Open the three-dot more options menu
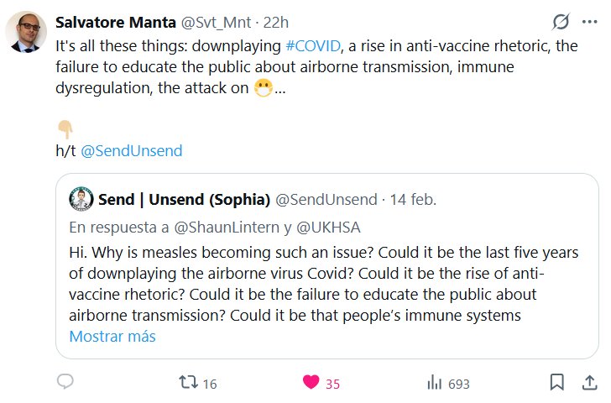This screenshot has width=611, height=403. 588,23
